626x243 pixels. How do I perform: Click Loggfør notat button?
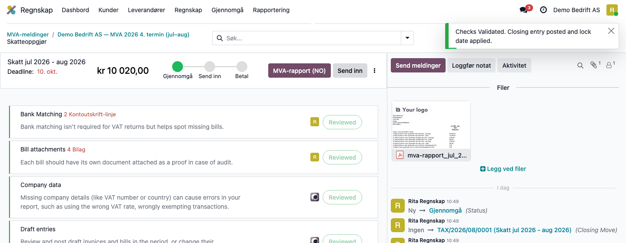tap(471, 66)
